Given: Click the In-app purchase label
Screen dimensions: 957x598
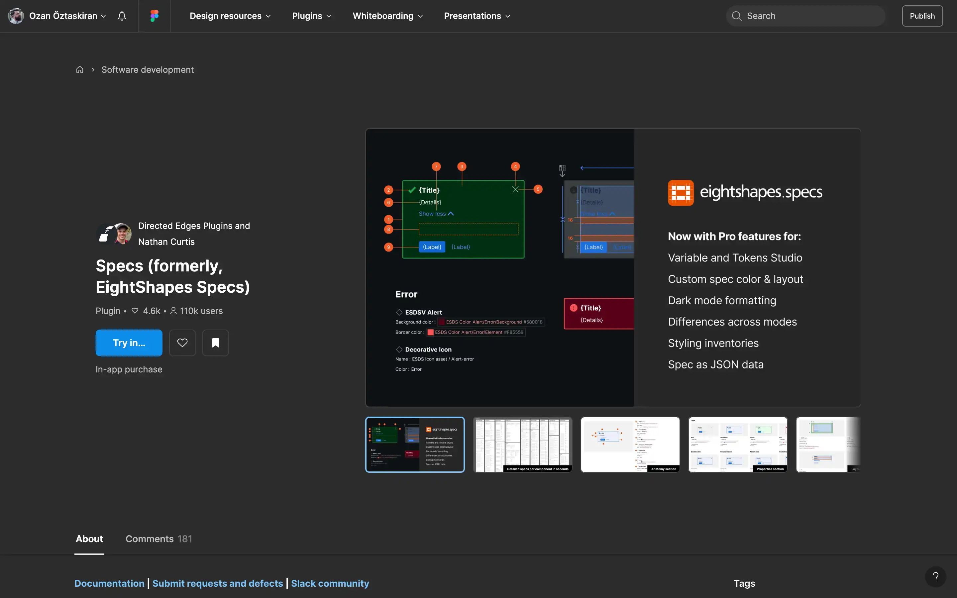Looking at the screenshot, I should click(129, 369).
